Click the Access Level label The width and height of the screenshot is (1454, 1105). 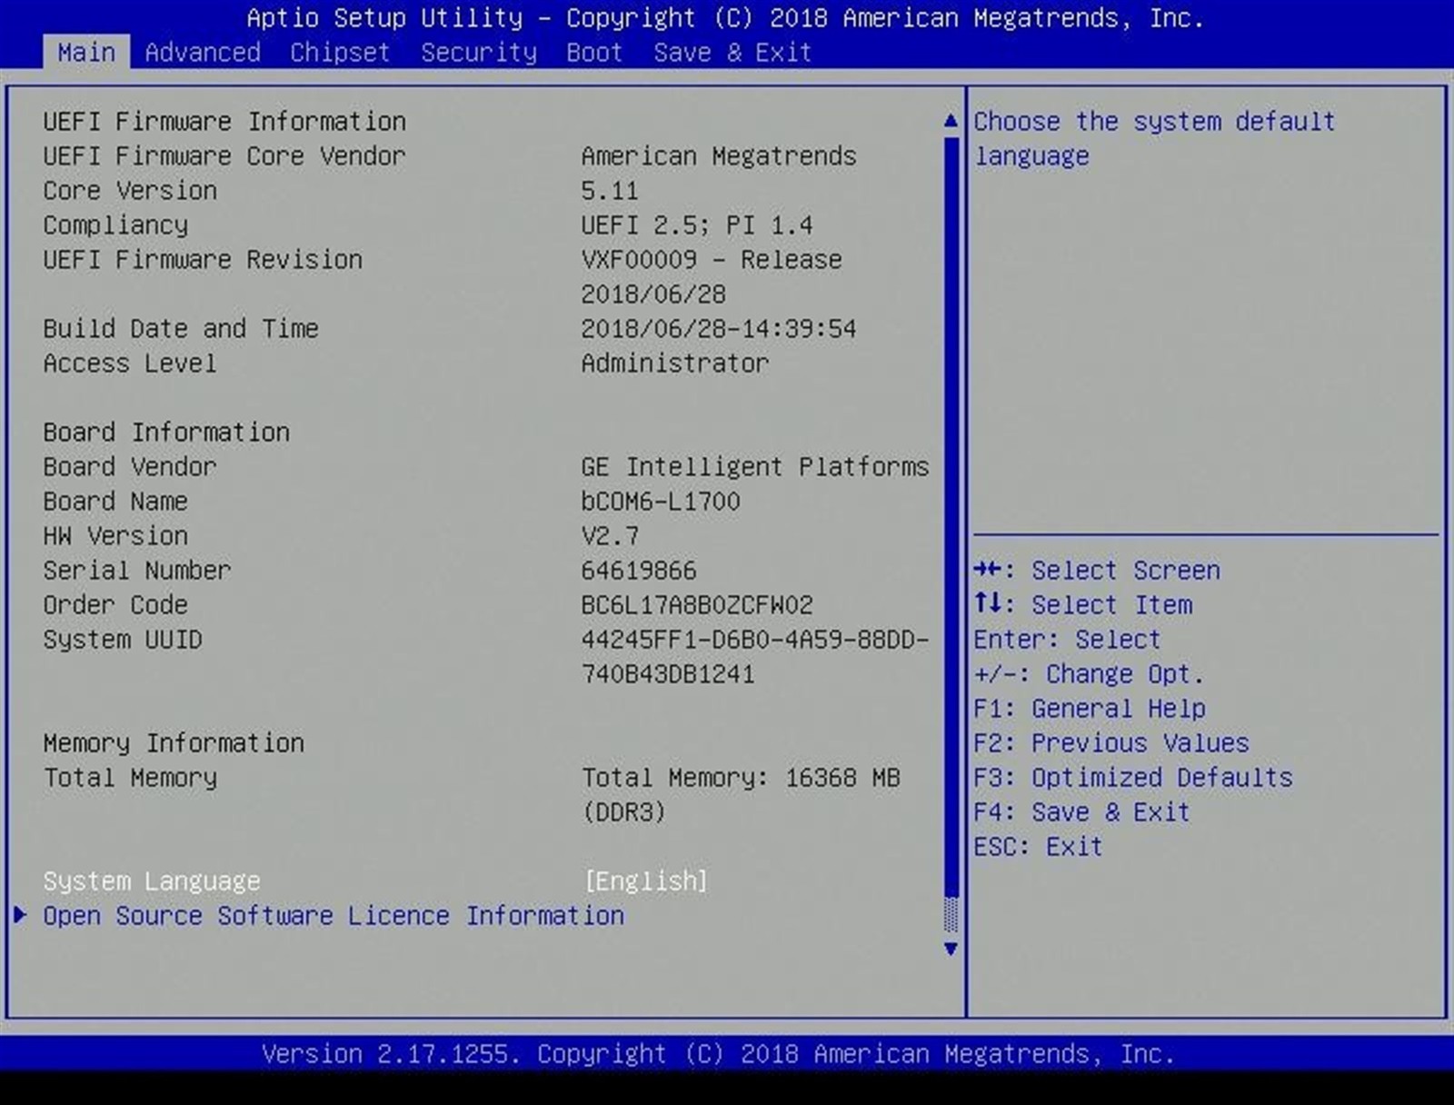pos(130,363)
